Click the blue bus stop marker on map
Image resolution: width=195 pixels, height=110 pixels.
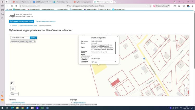click(x=144, y=58)
